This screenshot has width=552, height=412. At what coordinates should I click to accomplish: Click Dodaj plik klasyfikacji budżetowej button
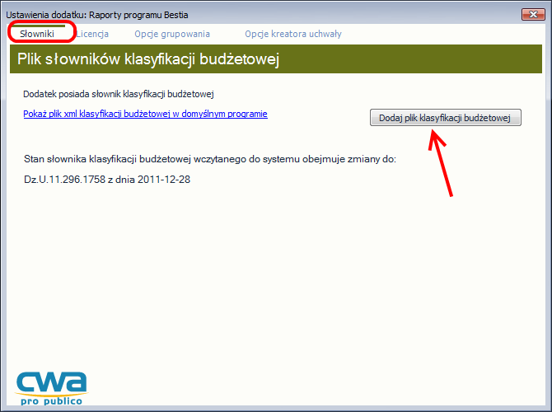(x=446, y=118)
